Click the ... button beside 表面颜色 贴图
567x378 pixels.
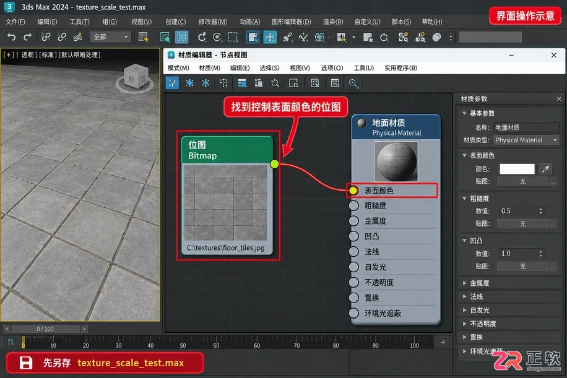pyautogui.click(x=553, y=182)
